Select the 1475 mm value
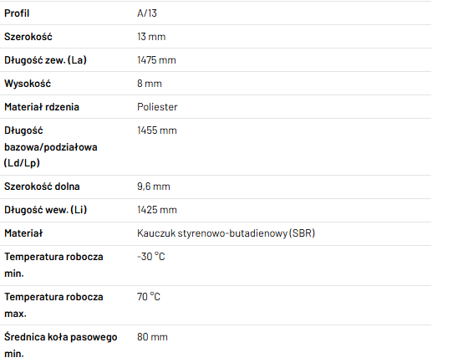The height and width of the screenshot is (363, 458). pyautogui.click(x=156, y=60)
